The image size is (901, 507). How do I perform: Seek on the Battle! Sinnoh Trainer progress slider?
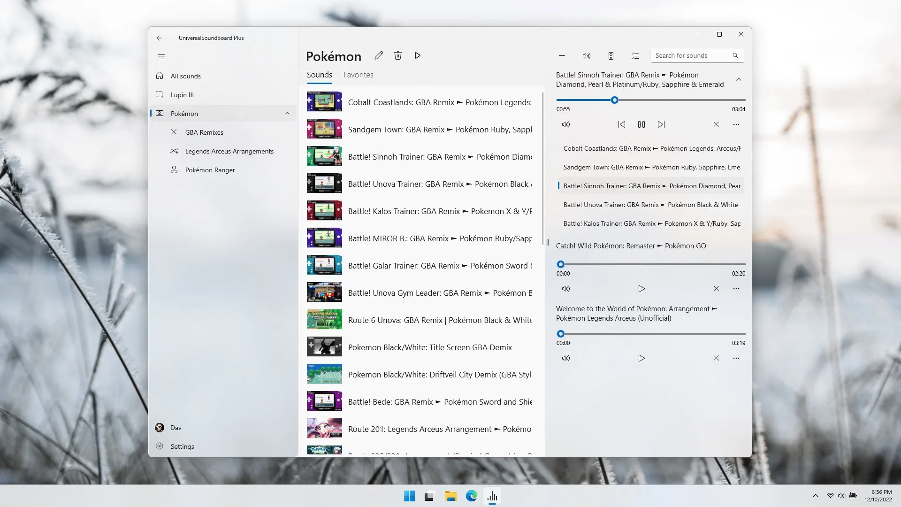click(651, 100)
